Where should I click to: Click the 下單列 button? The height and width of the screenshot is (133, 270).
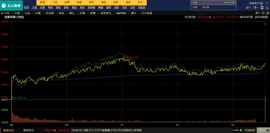click(x=263, y=130)
